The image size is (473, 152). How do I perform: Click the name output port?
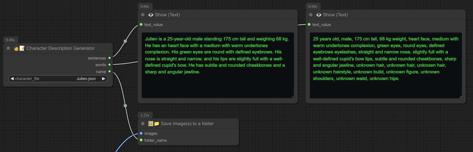click(x=109, y=71)
